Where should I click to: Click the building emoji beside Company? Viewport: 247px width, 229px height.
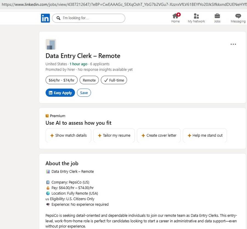click(x=48, y=182)
